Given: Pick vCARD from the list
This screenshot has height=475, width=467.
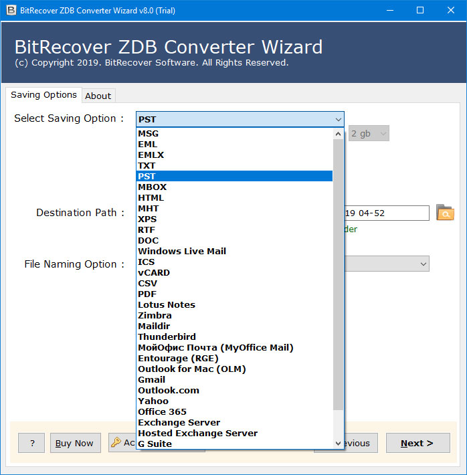Looking at the screenshot, I should (235, 273).
